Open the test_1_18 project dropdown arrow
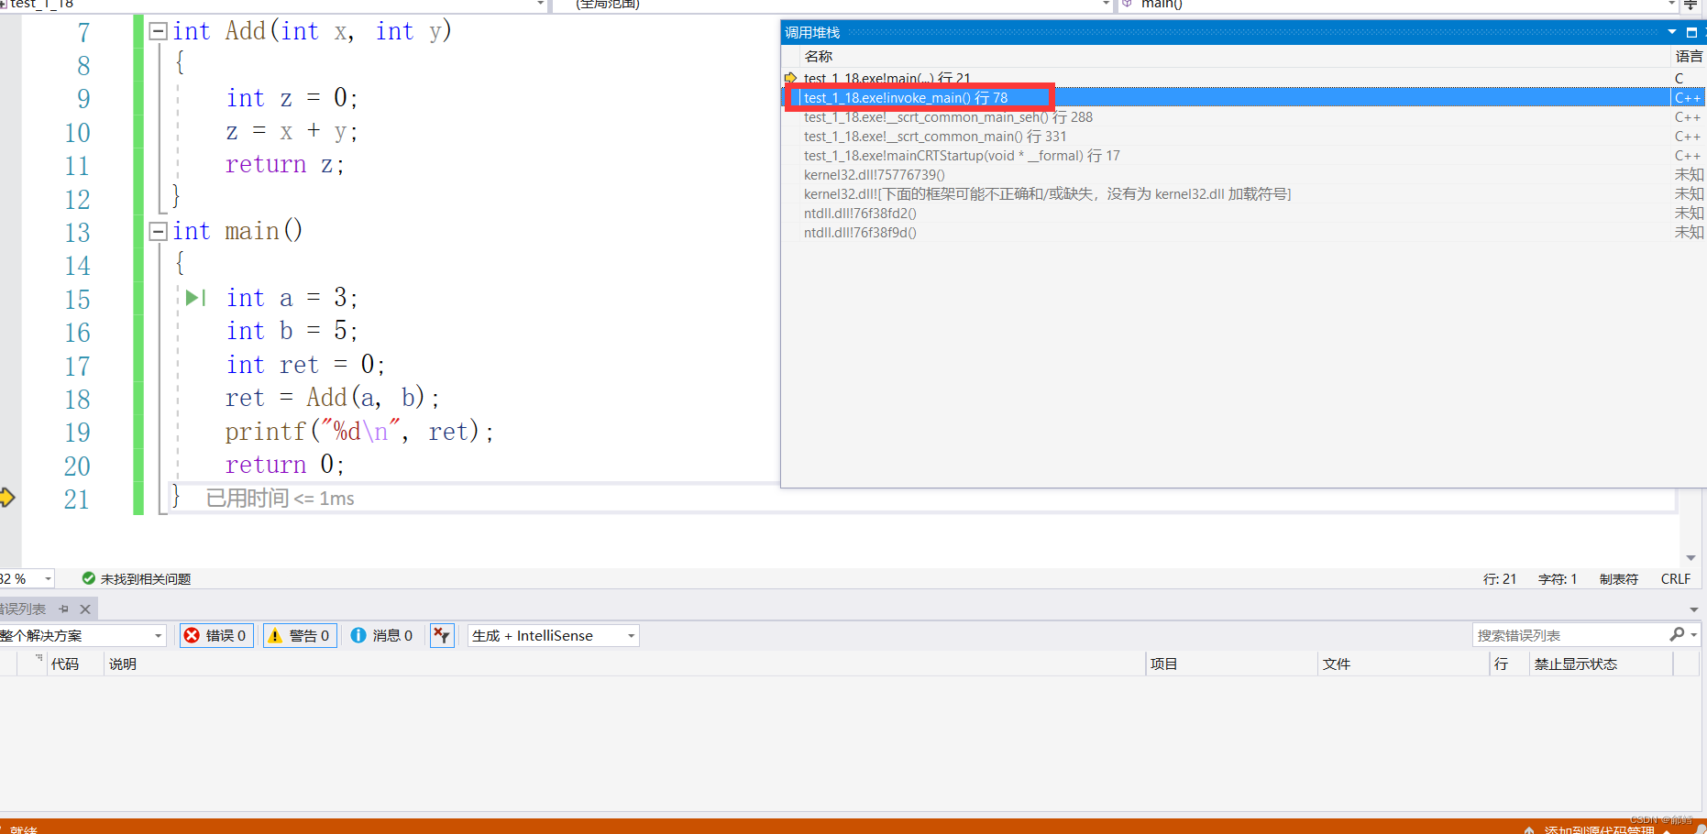The height and width of the screenshot is (834, 1707). [540, 5]
